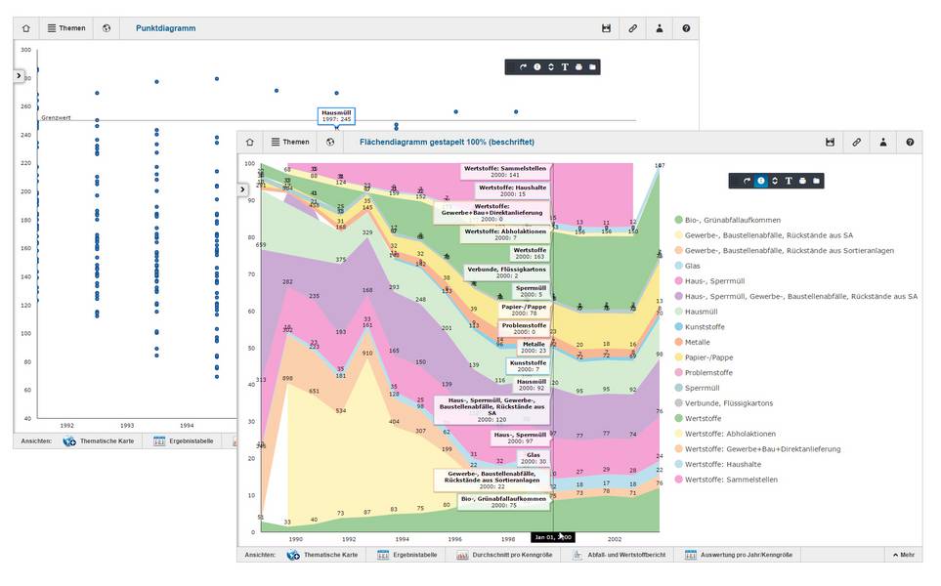Toggle Hausmüll series in the legend
This screenshot has height=586, width=941.
click(704, 312)
